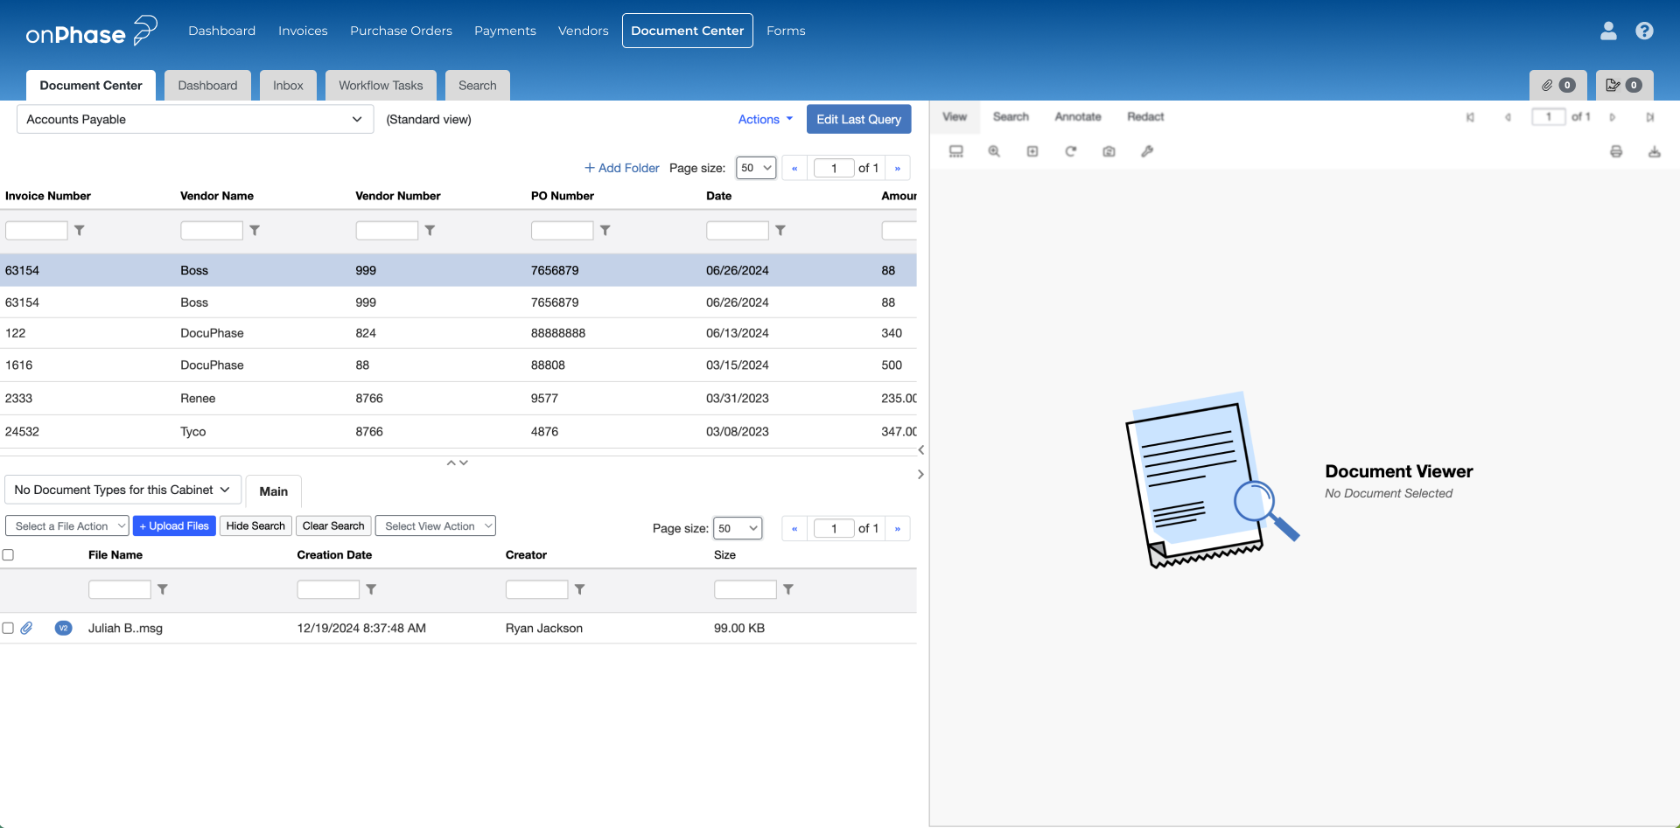This screenshot has width=1680, height=828.
Task: Open the Accounts Payable cabinet dropdown
Action: (x=194, y=119)
